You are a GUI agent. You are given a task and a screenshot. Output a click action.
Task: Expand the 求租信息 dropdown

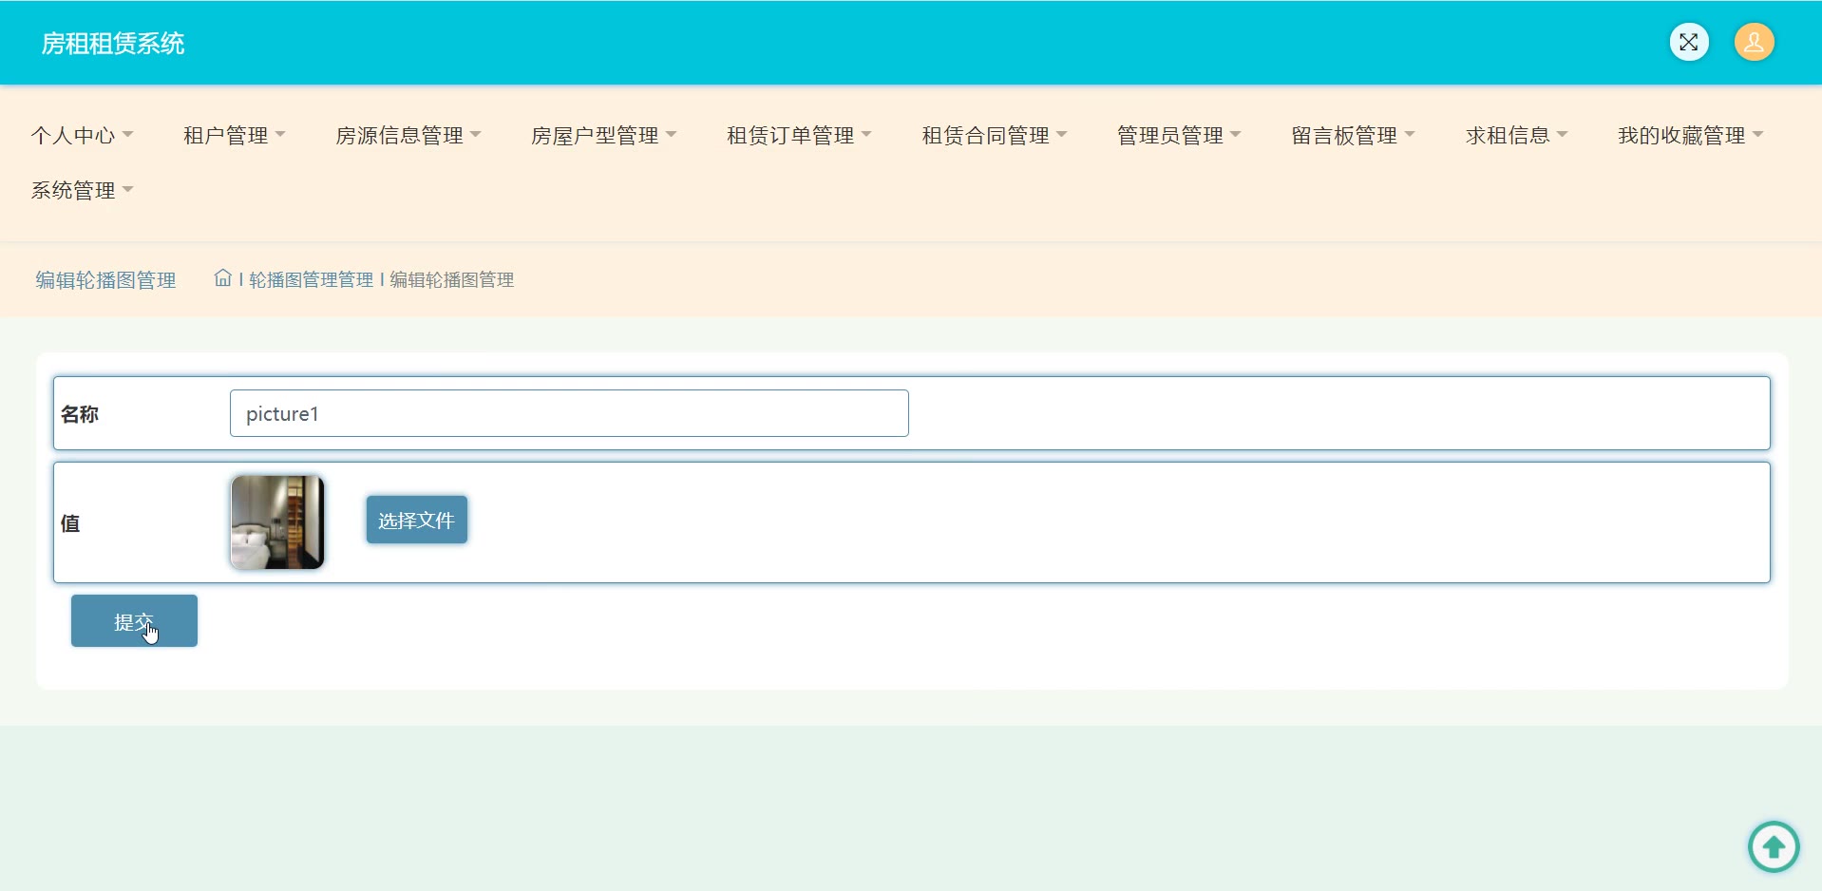coord(1516,136)
